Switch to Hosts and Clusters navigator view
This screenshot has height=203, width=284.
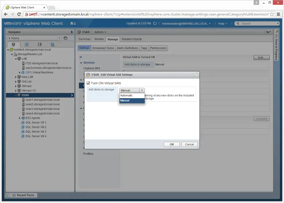pos(13,44)
